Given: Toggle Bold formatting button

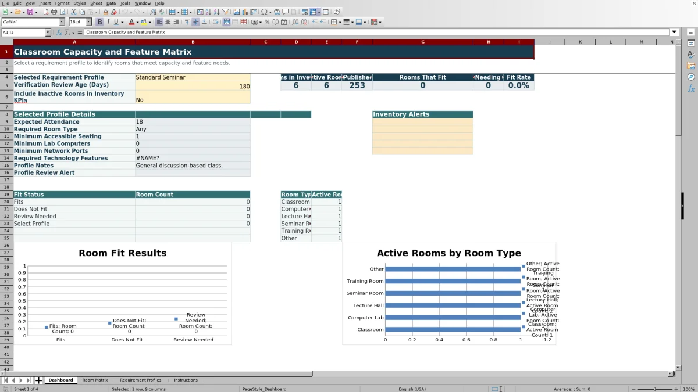Looking at the screenshot, I should [x=99, y=22].
